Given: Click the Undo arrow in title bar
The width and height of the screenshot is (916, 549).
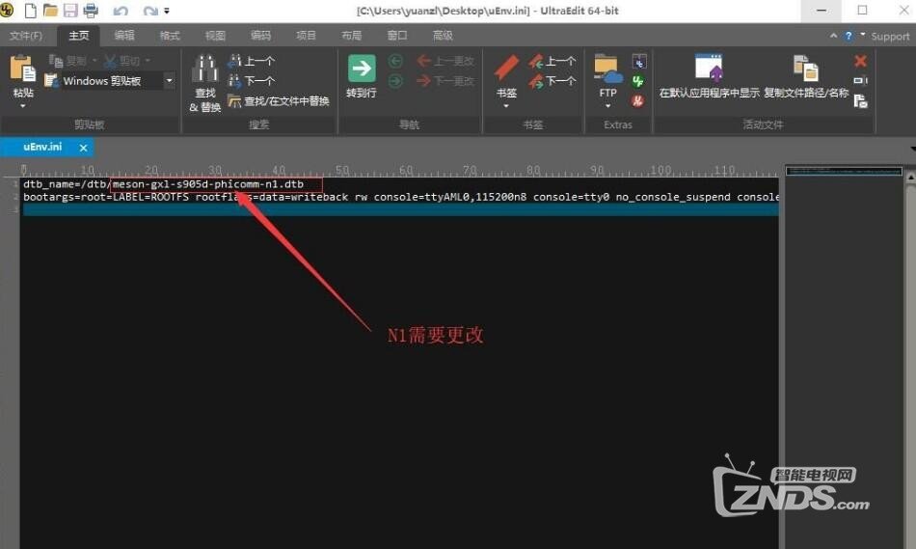Looking at the screenshot, I should coord(121,12).
